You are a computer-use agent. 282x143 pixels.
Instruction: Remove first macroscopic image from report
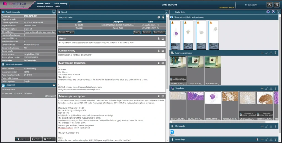(x=178, y=79)
